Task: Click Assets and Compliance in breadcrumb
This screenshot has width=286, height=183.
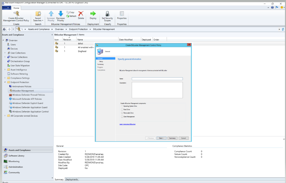Action: 39,29
